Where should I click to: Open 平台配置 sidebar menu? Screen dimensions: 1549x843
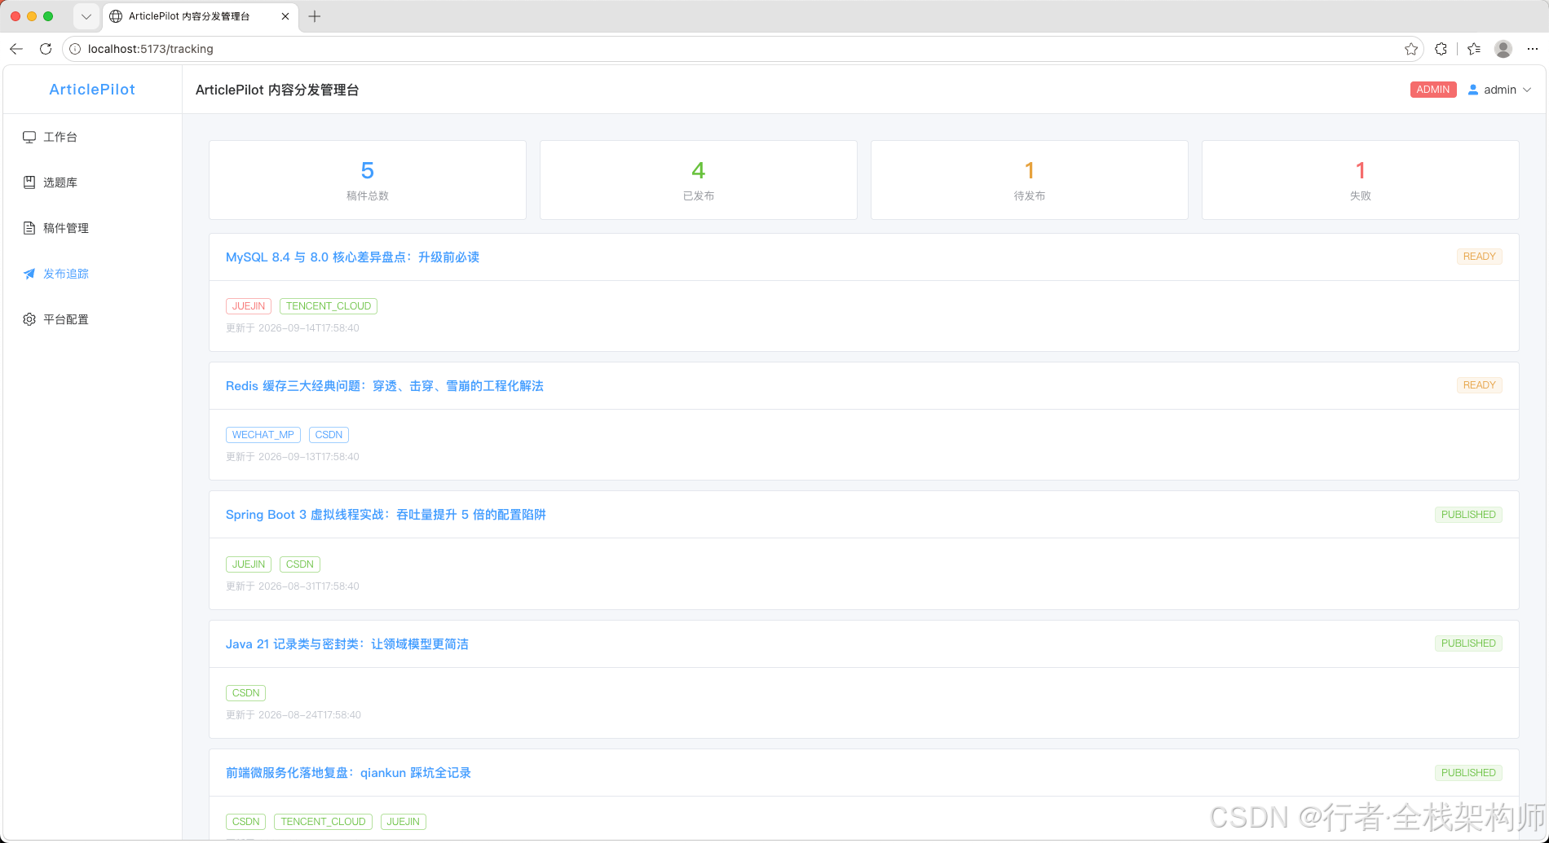92,319
